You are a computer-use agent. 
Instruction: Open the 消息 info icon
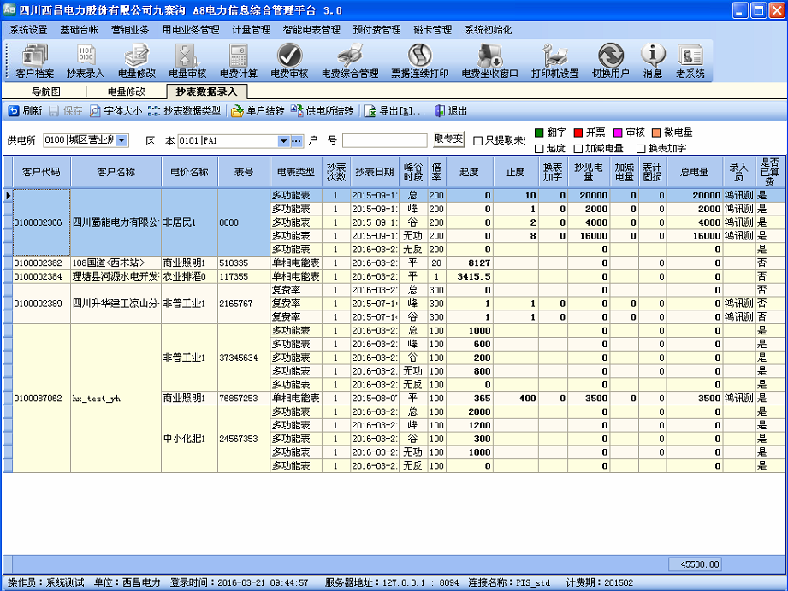(653, 60)
